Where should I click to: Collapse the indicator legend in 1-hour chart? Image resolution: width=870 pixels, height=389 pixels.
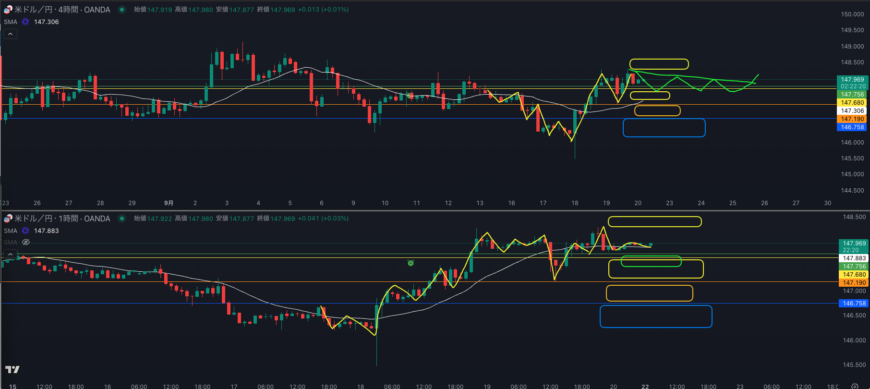(x=10, y=254)
